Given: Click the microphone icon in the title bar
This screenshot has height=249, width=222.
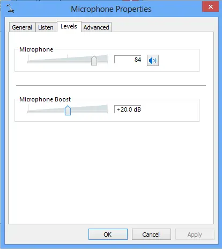Looking at the screenshot, I should [x=10, y=9].
